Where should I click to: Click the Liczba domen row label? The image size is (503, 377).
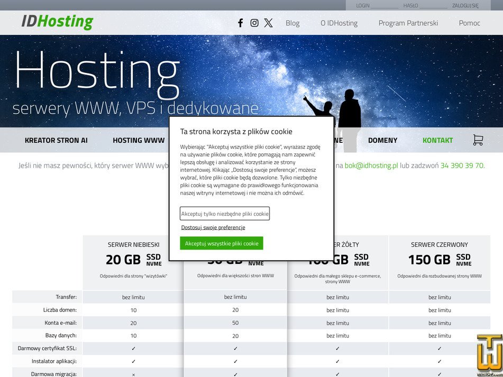click(60, 310)
